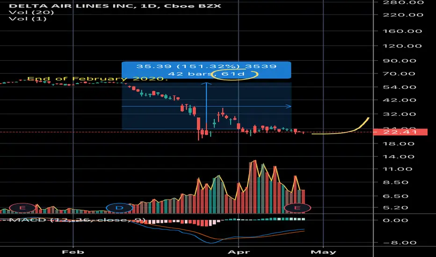This screenshot has height=257, width=436.
Task: Click the May label on the time axis
Action: coord(323,252)
